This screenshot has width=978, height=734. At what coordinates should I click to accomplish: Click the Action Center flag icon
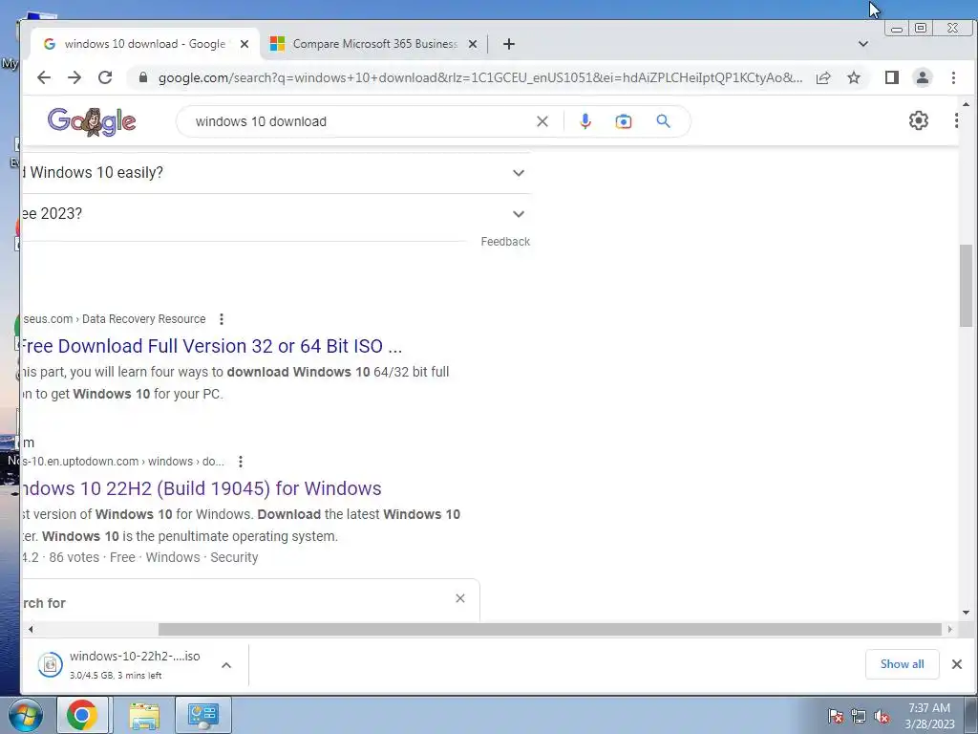click(836, 716)
